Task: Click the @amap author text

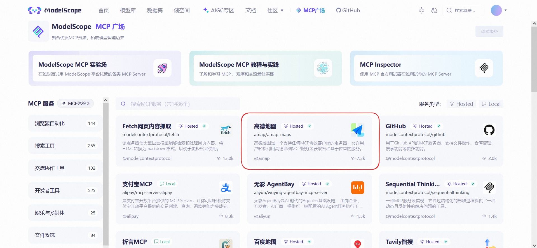Action: [x=262, y=158]
